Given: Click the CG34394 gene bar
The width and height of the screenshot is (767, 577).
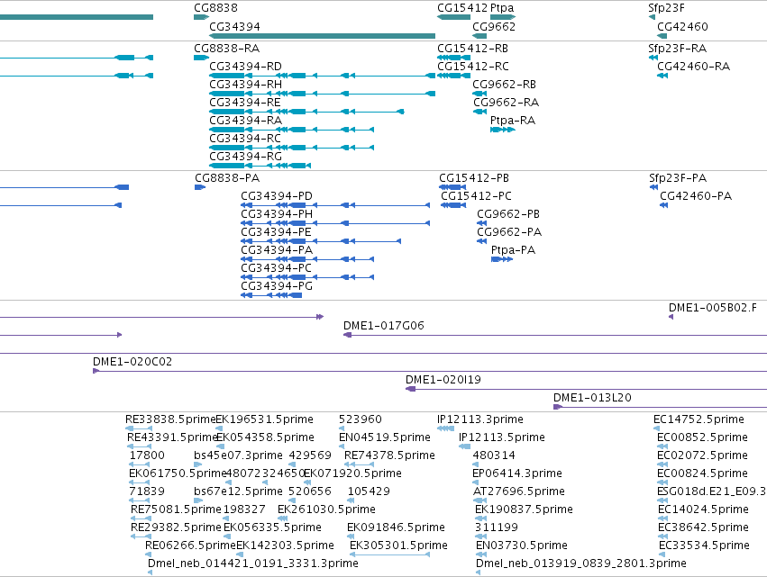Looking at the screenshot, I should tap(322, 36).
